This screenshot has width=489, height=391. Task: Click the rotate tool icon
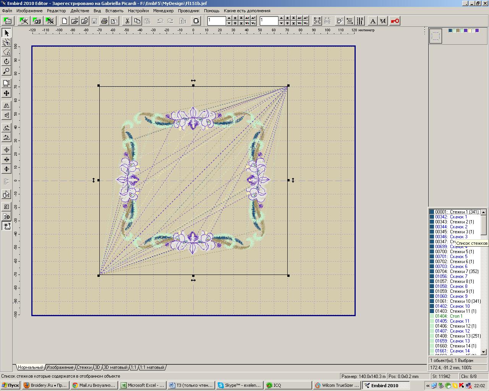coord(6,61)
